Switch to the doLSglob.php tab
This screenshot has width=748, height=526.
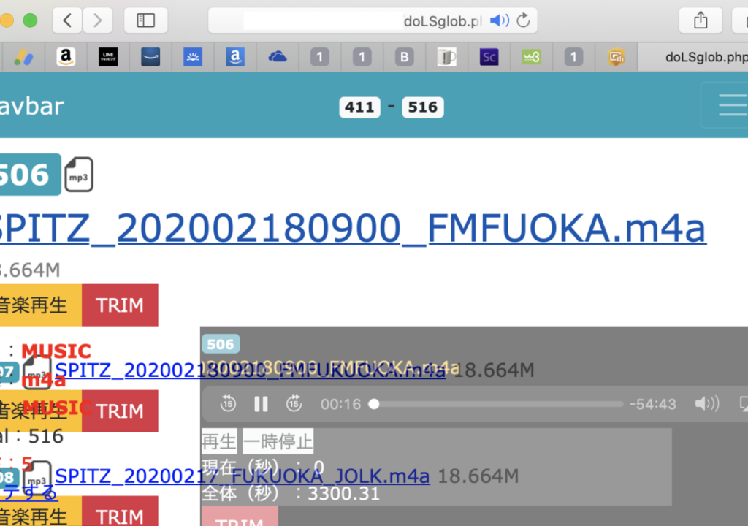coord(693,57)
